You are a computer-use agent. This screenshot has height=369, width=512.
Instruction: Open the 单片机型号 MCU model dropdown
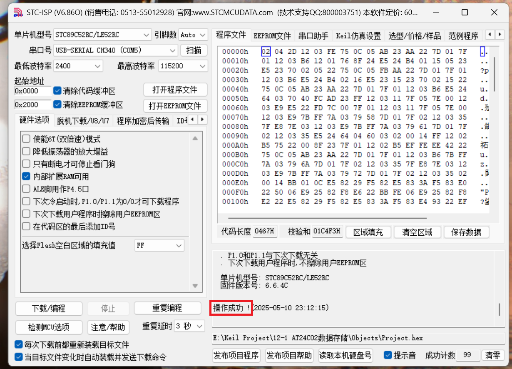[x=102, y=35]
